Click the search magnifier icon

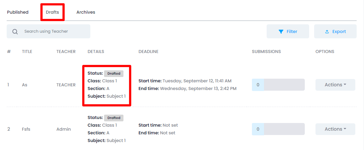pyautogui.click(x=15, y=32)
